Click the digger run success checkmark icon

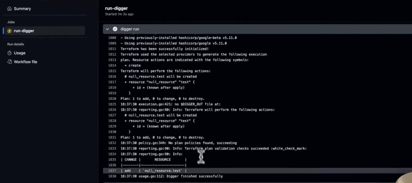click(x=115, y=29)
